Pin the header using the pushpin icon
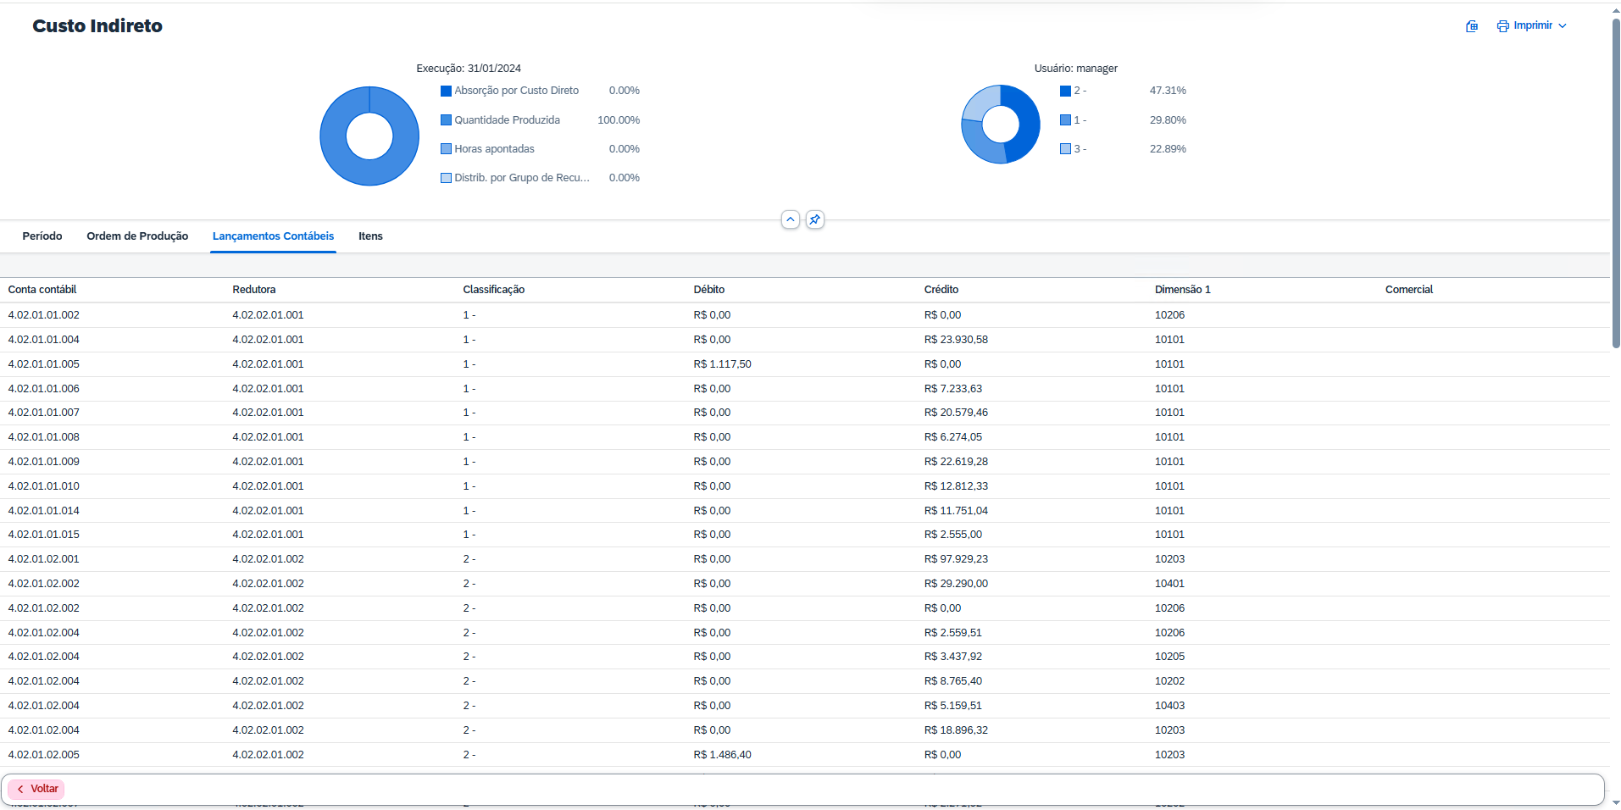The width and height of the screenshot is (1621, 810). pos(814,220)
